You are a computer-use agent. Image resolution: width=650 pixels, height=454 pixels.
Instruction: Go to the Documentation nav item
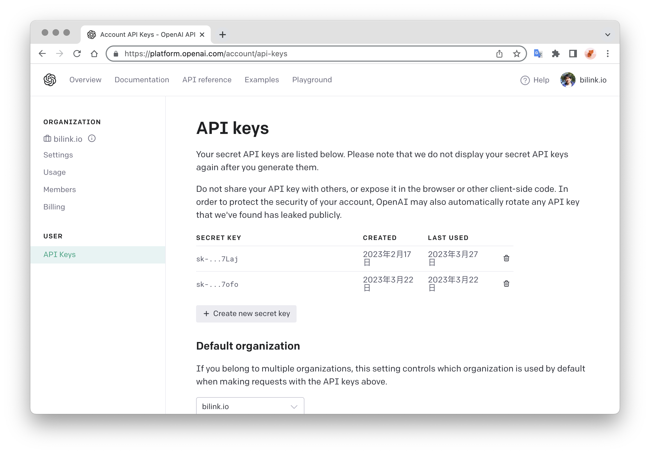[x=142, y=80]
